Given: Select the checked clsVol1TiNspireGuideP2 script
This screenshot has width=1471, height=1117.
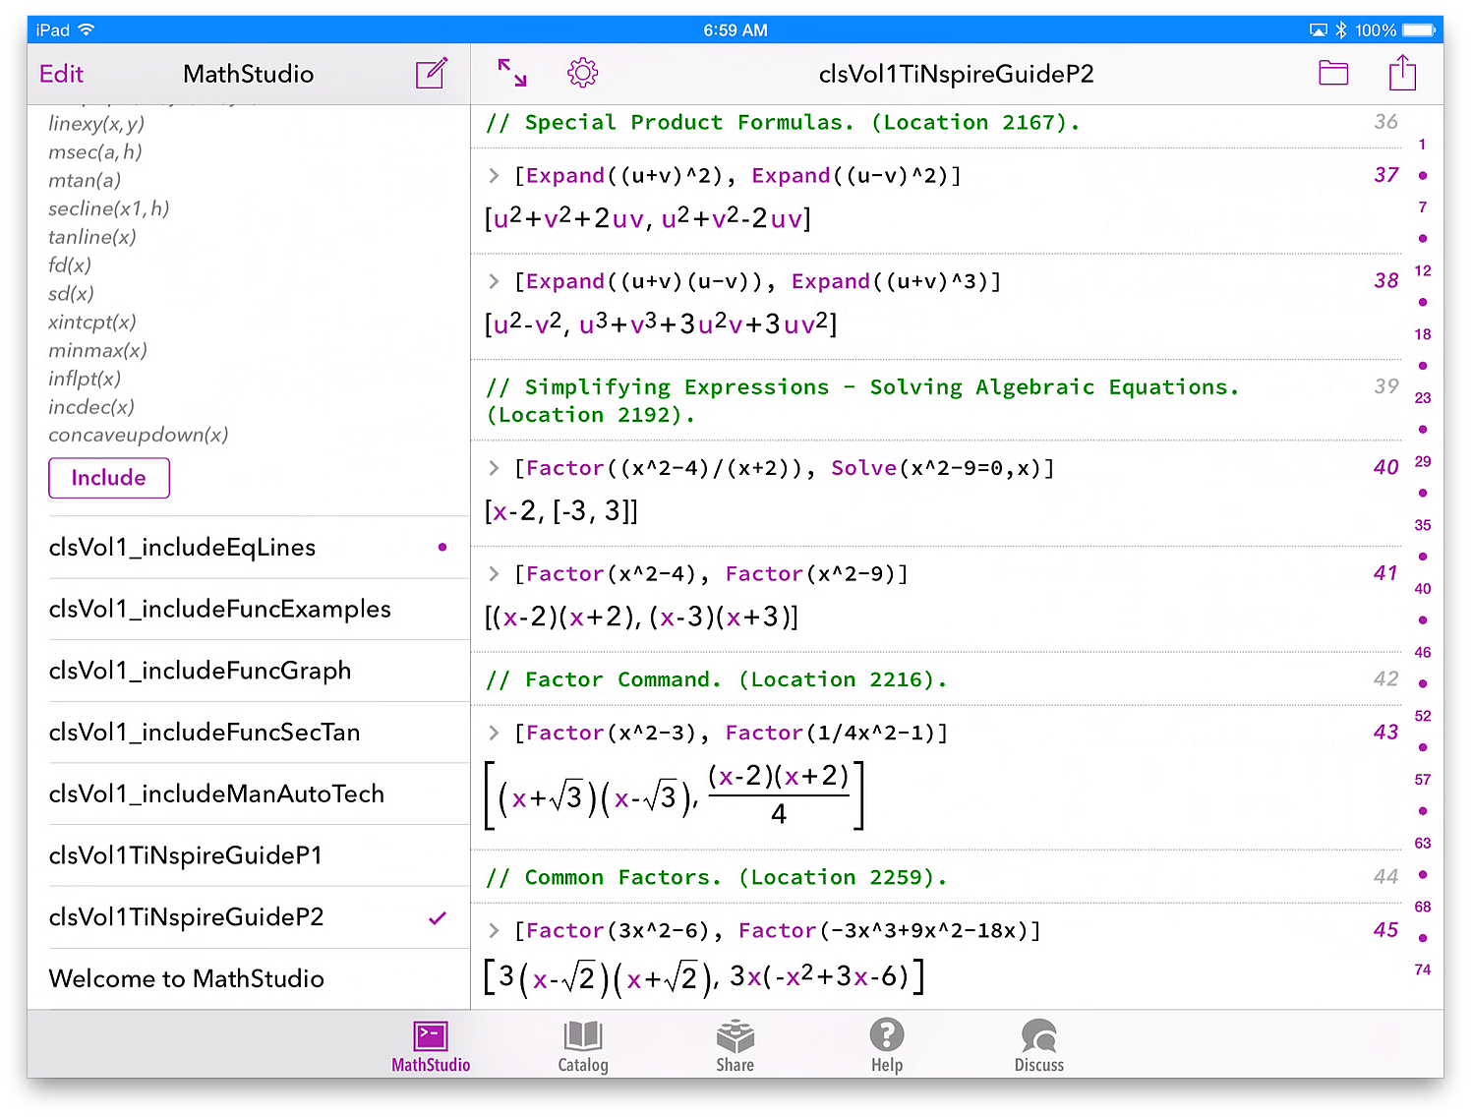Looking at the screenshot, I should [186, 917].
